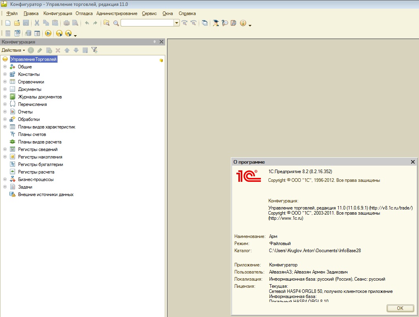Select Планы счетов in the tree
Image resolution: width=419 pixels, height=317 pixels.
[x=32, y=134]
